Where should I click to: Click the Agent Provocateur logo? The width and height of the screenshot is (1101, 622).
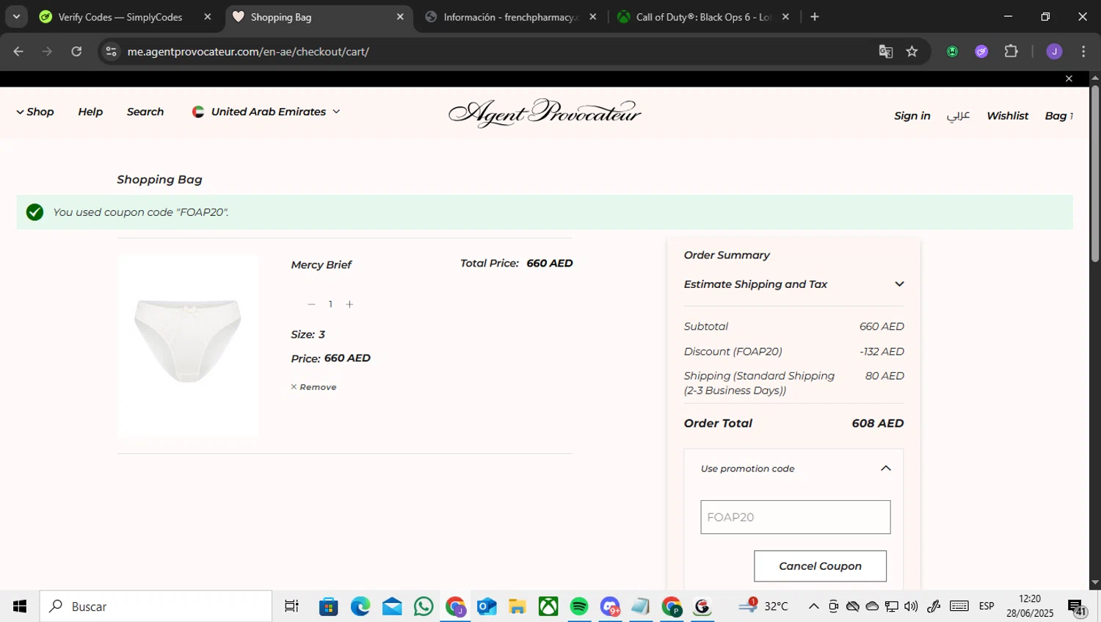coord(545,113)
